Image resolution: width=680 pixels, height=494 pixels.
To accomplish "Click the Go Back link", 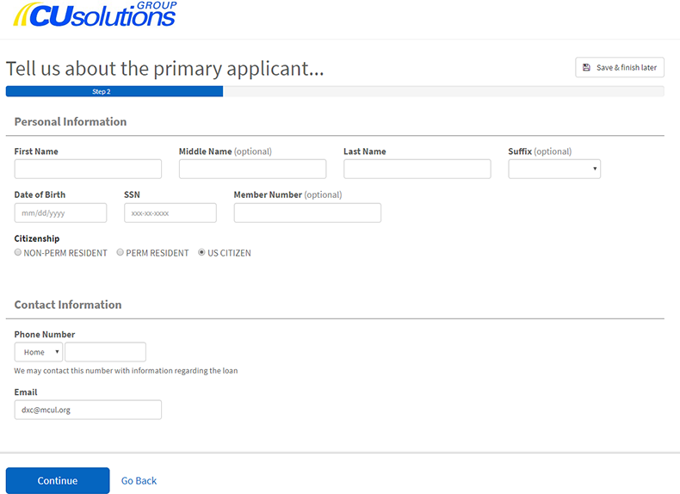I will pos(139,480).
